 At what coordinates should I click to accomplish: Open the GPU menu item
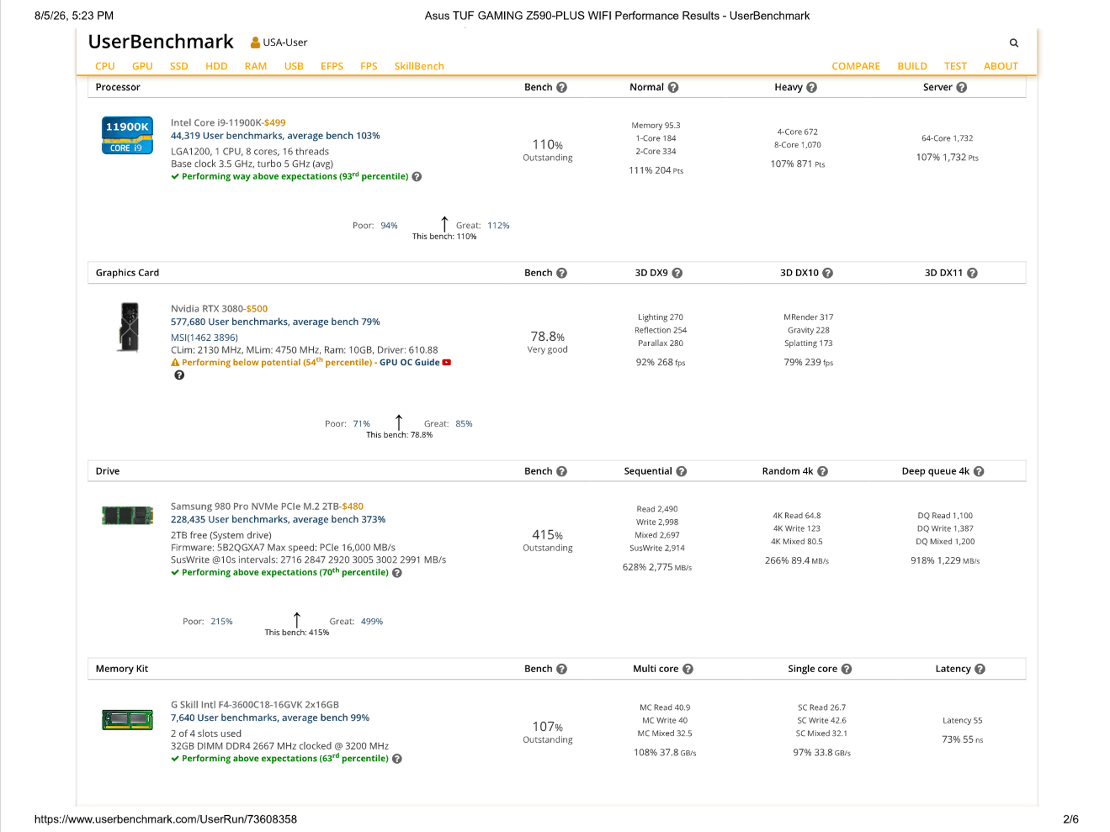tap(143, 66)
